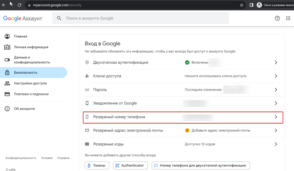Click the dots icon beside Пароль

(87, 90)
